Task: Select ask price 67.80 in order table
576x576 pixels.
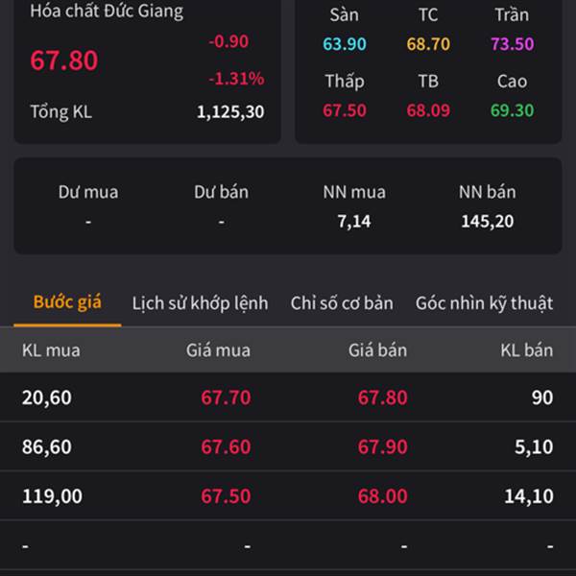Action: point(383,397)
